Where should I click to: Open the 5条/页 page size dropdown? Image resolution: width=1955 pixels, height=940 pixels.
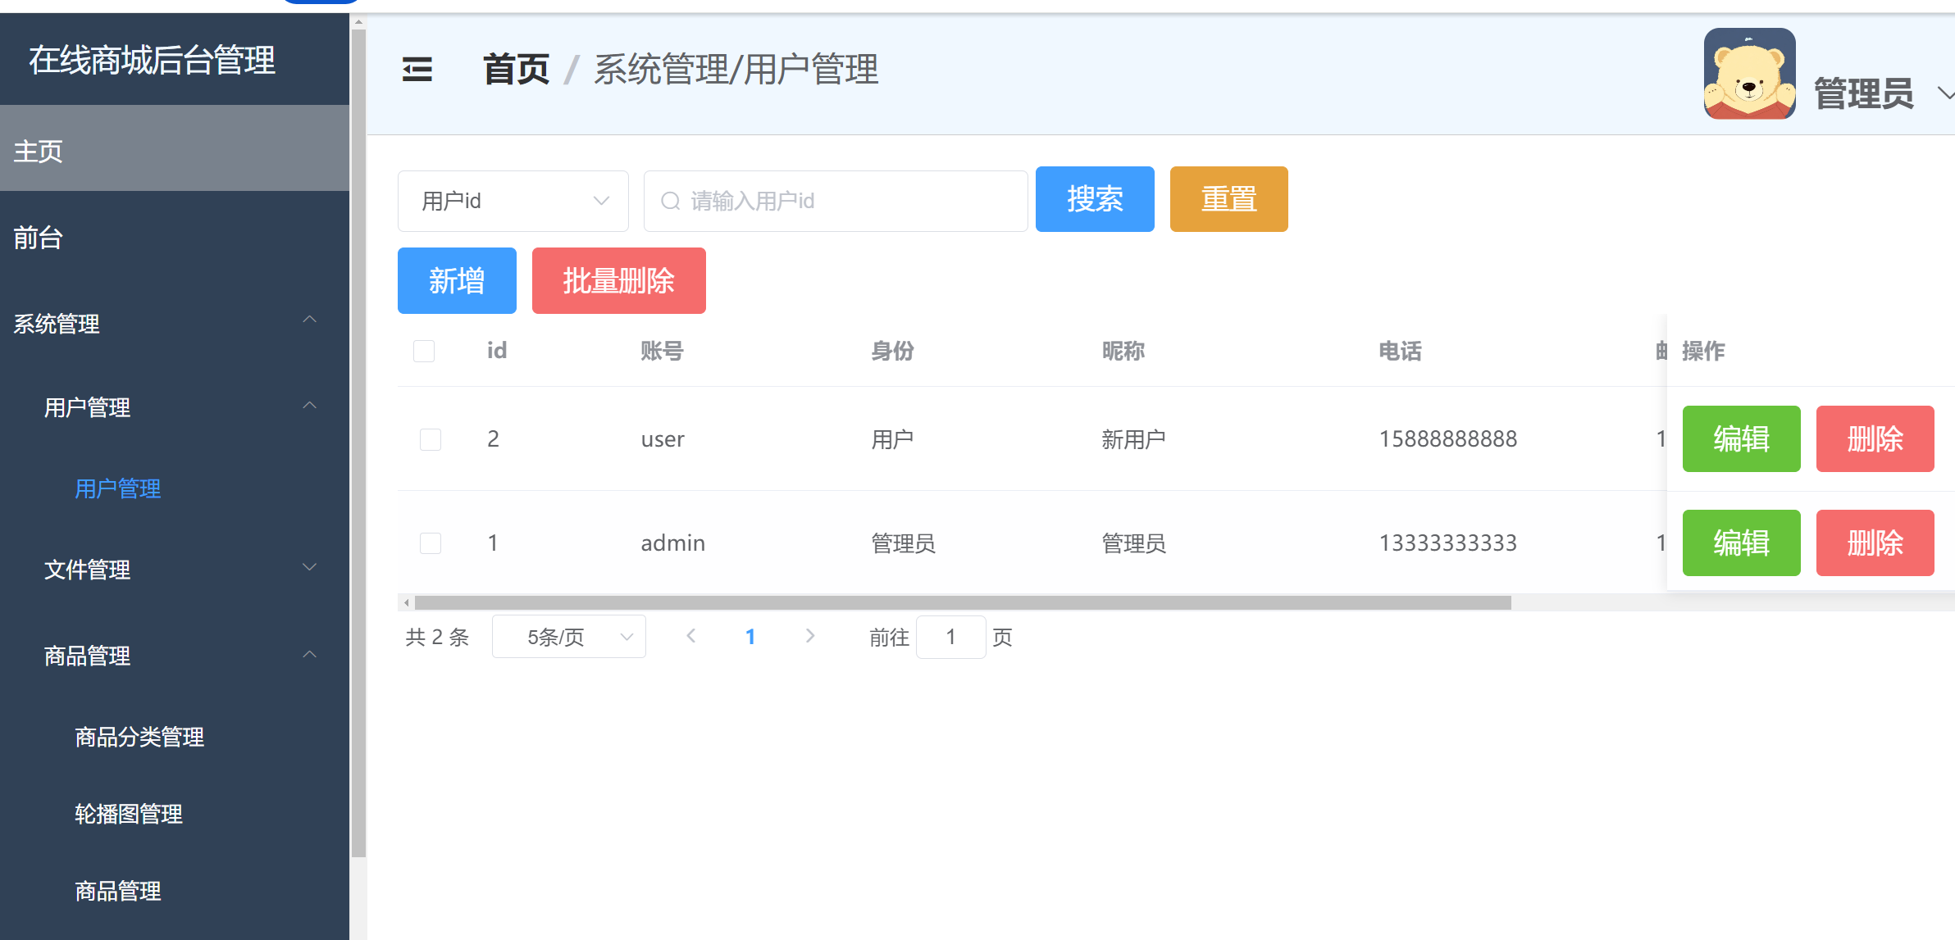coord(568,636)
